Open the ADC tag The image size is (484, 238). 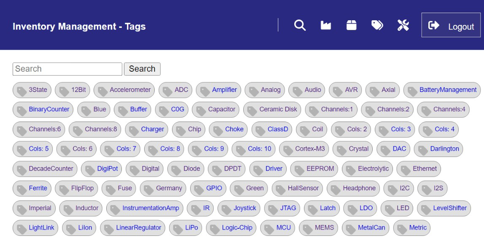click(175, 90)
